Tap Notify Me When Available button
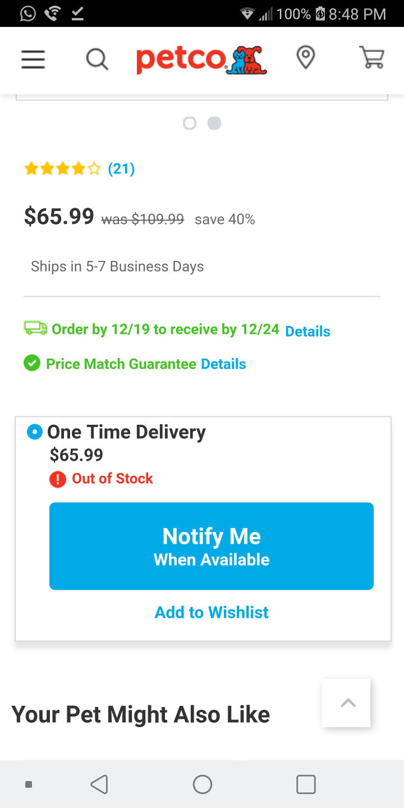This screenshot has height=808, width=404. point(212,546)
